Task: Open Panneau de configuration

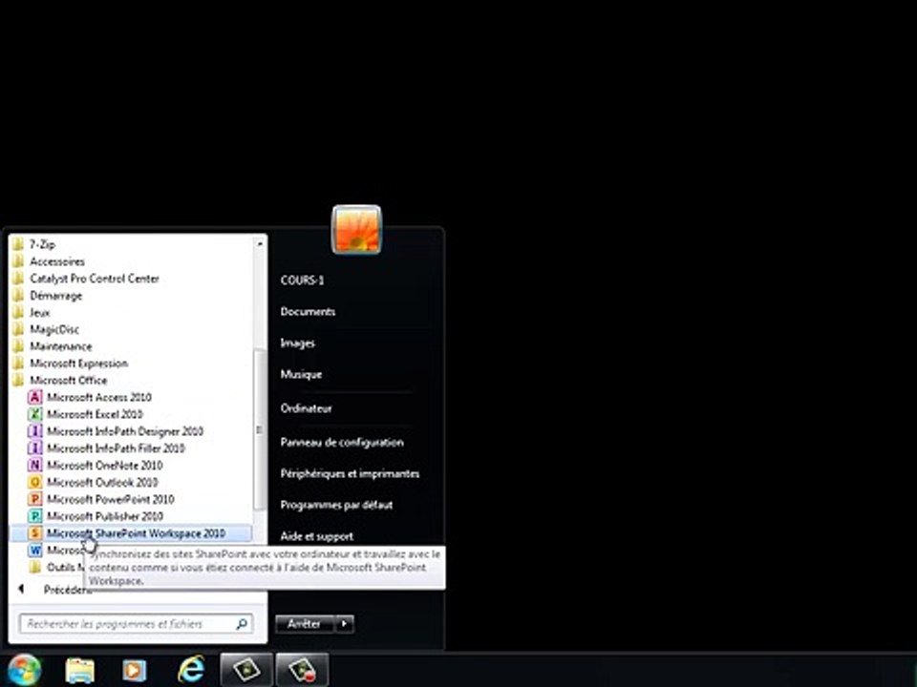Action: 342,442
